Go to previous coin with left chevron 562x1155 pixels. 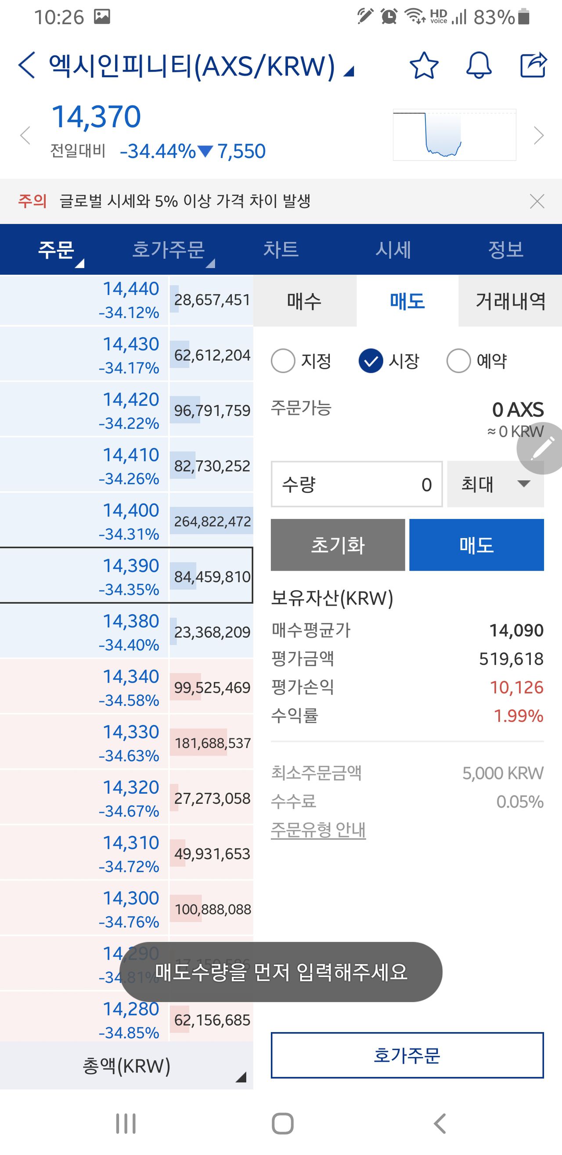coord(25,135)
